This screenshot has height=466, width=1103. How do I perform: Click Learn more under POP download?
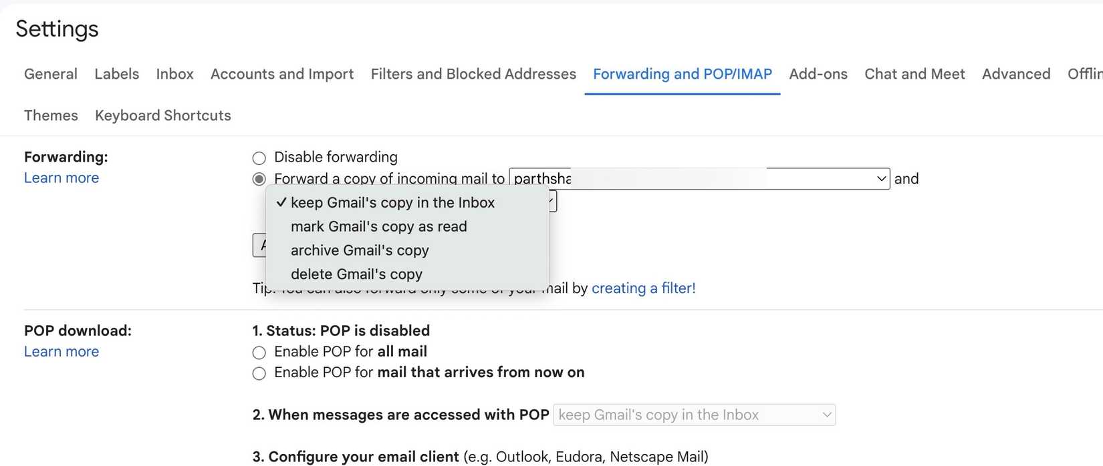click(x=62, y=352)
